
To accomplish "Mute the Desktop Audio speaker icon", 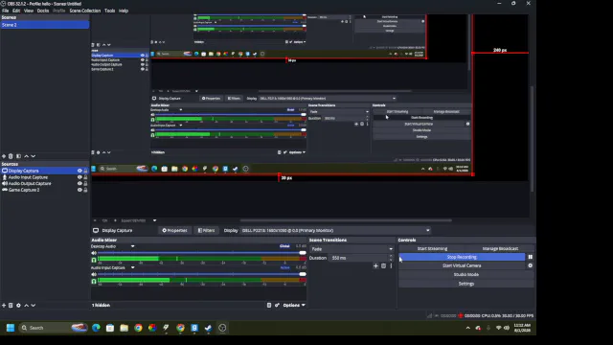I will 94,253.
